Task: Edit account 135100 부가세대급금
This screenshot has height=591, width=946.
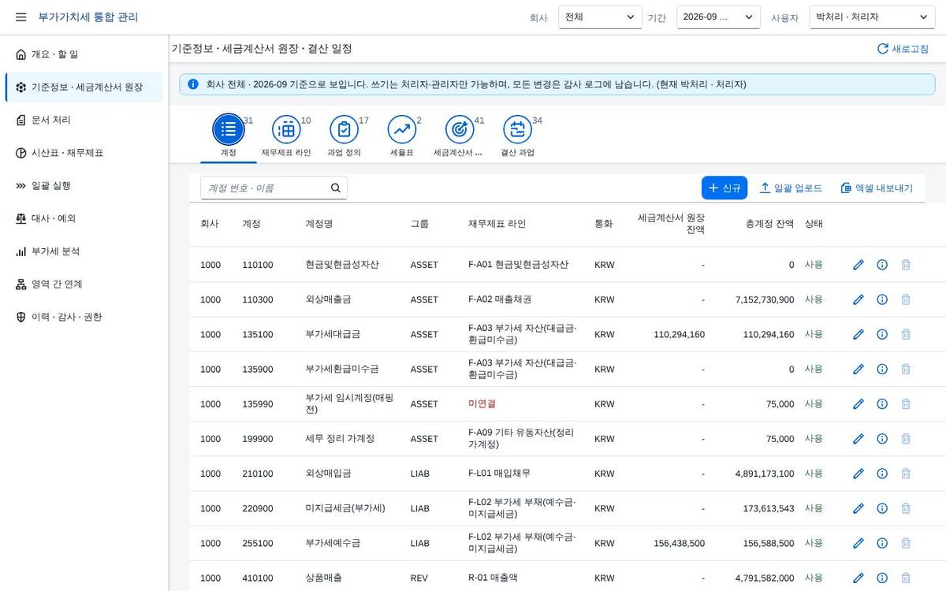Action: point(858,334)
